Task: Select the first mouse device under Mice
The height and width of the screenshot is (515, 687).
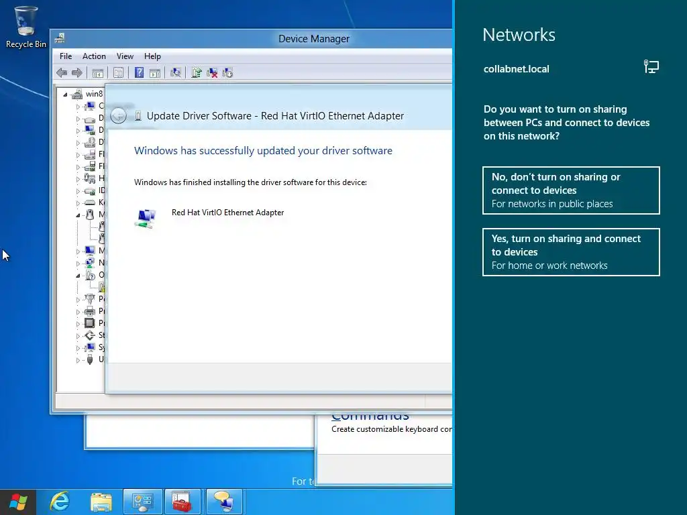Action: coord(102,227)
